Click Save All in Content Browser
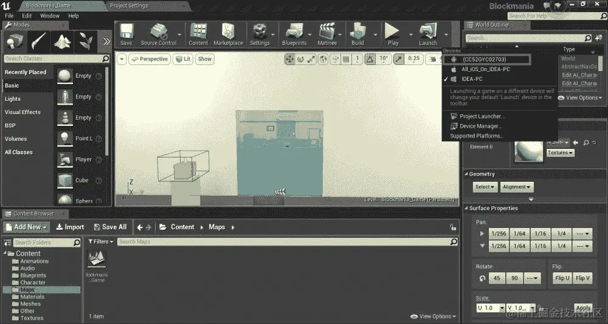This screenshot has width=608, height=324. (x=111, y=227)
